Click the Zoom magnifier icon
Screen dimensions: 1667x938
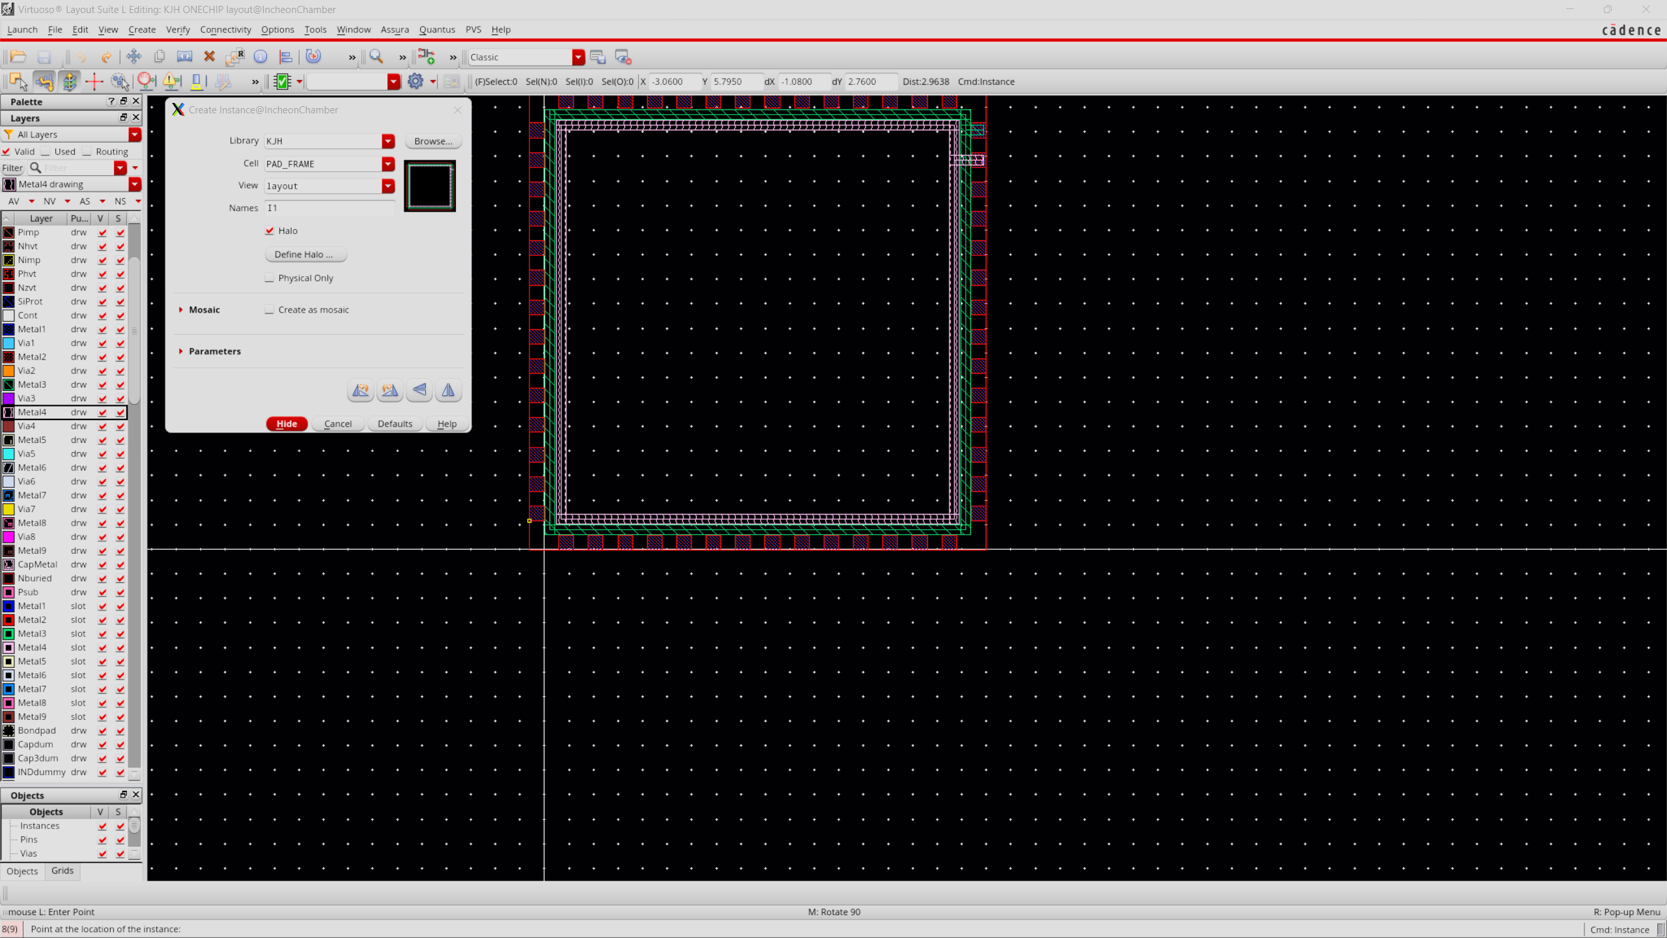click(376, 57)
